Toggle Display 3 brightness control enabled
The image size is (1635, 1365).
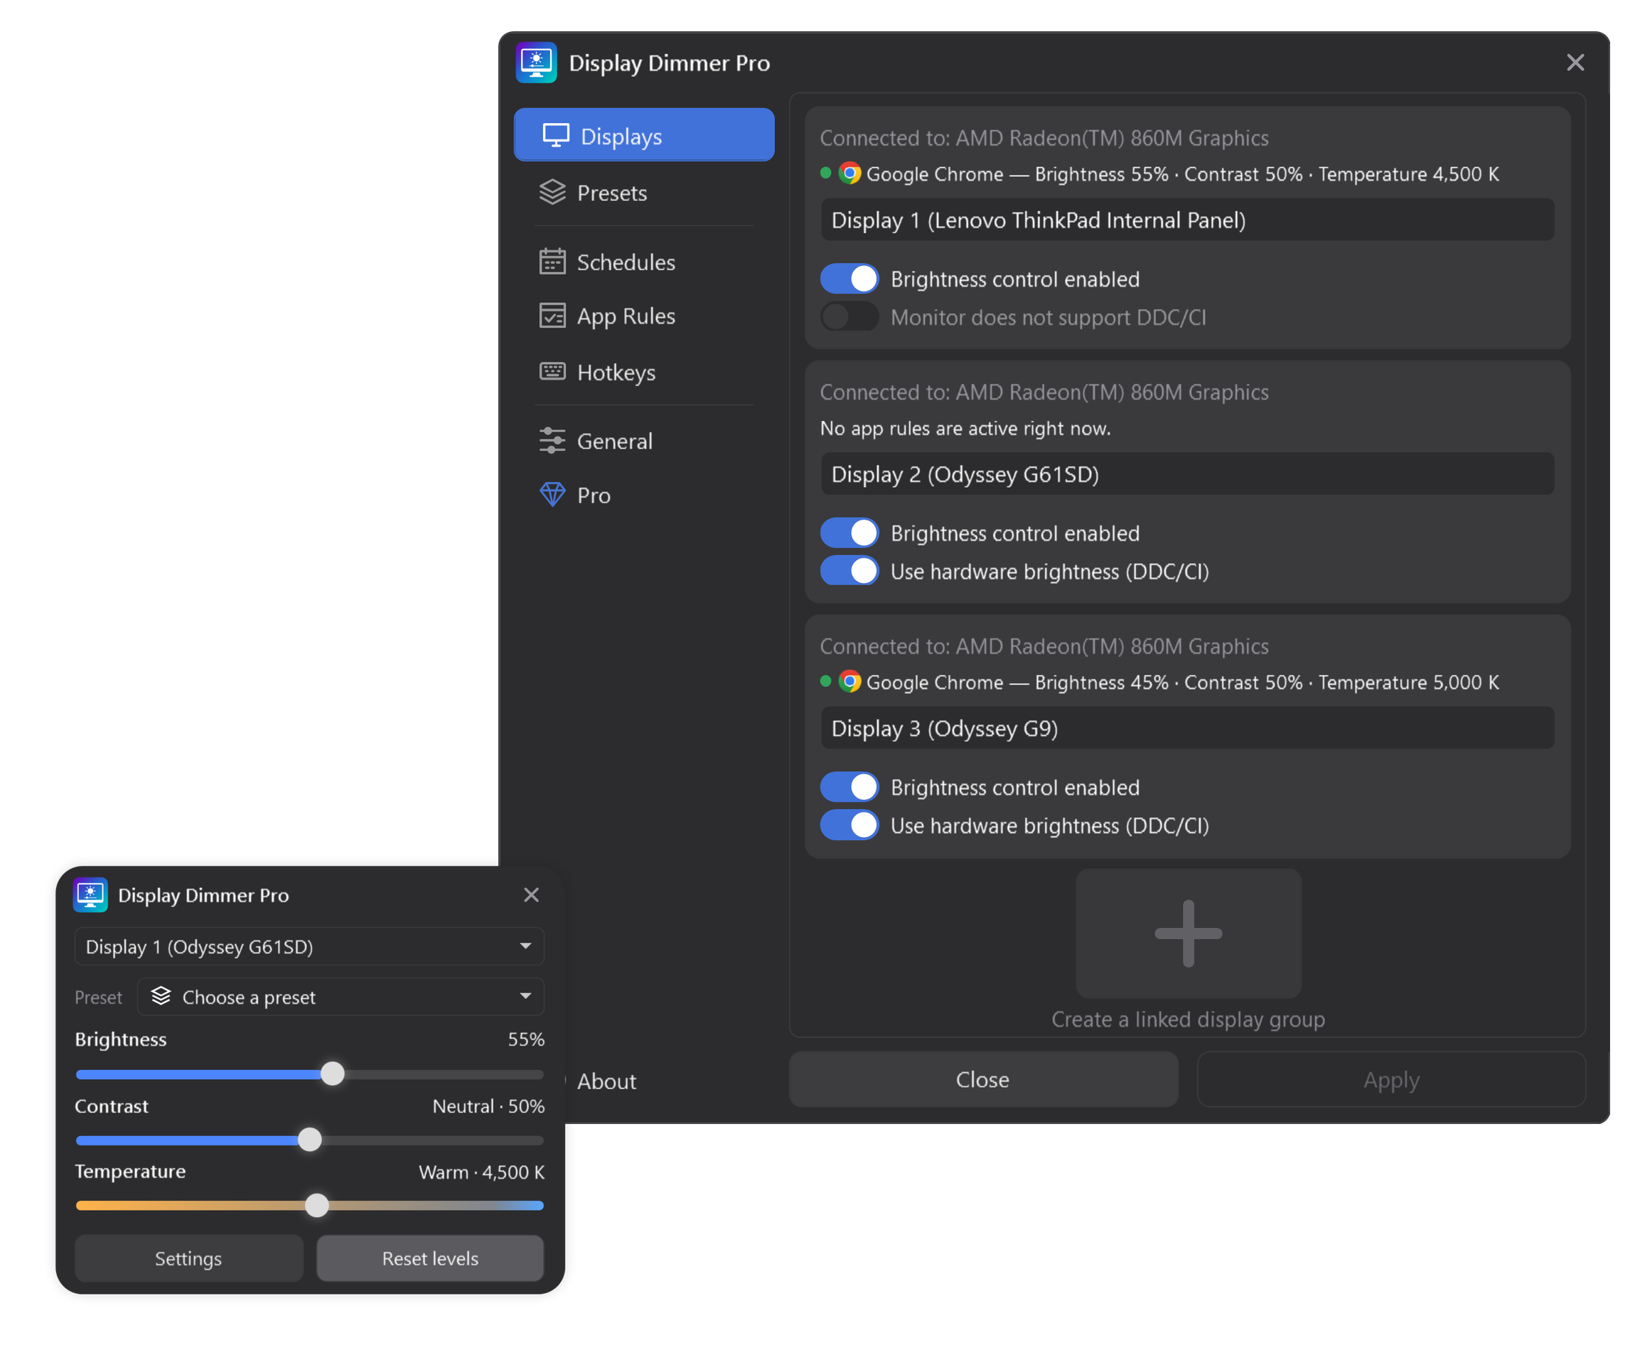pyautogui.click(x=849, y=786)
